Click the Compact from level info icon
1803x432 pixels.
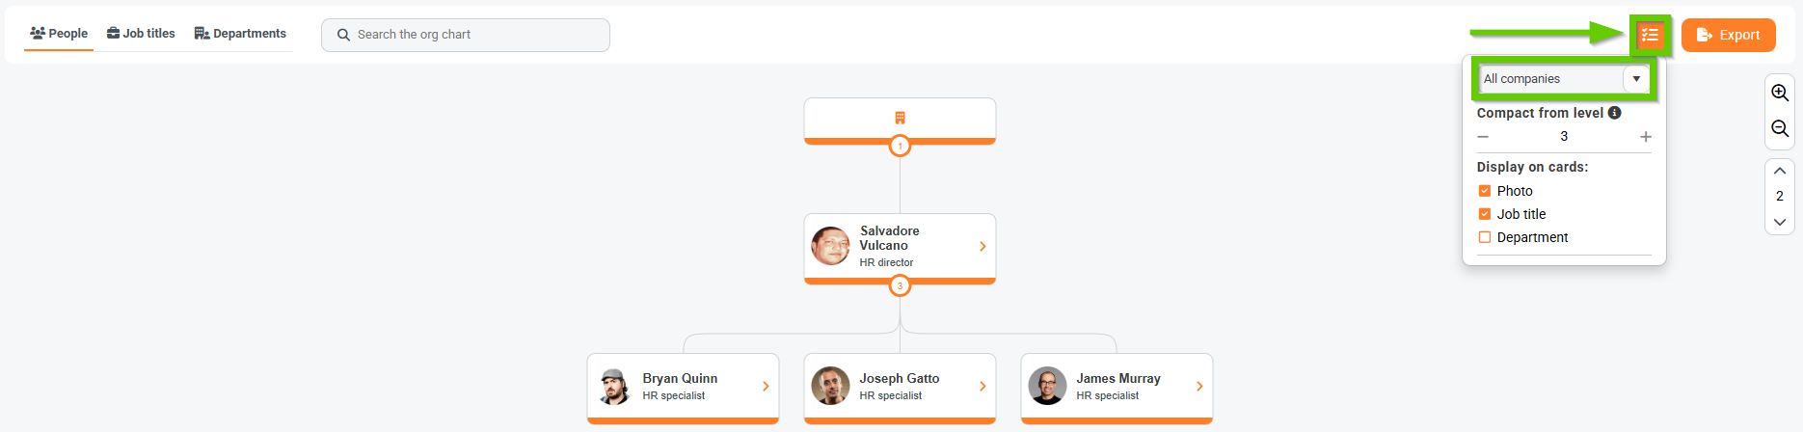click(x=1615, y=113)
